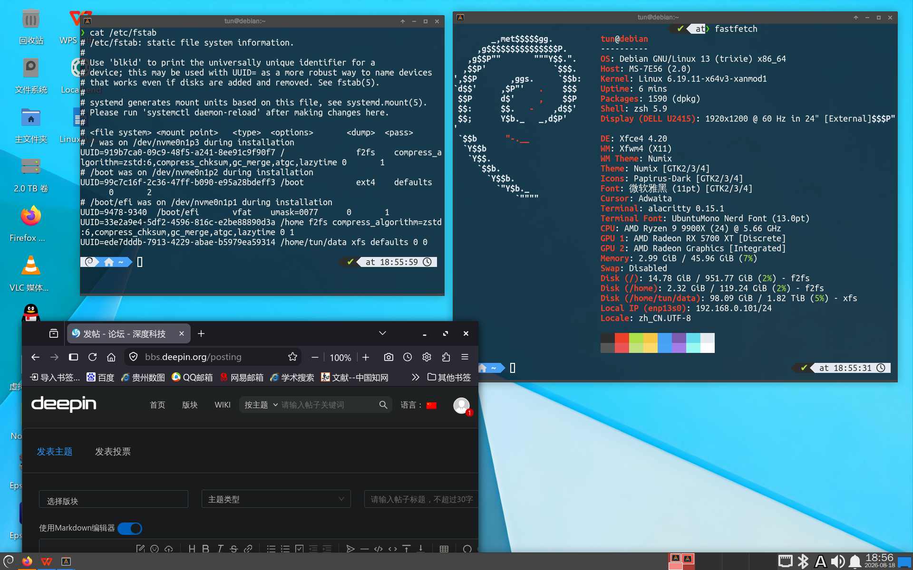Viewport: 913px width, 570px height.
Task: Click the volume speaker tray icon
Action: coord(838,561)
